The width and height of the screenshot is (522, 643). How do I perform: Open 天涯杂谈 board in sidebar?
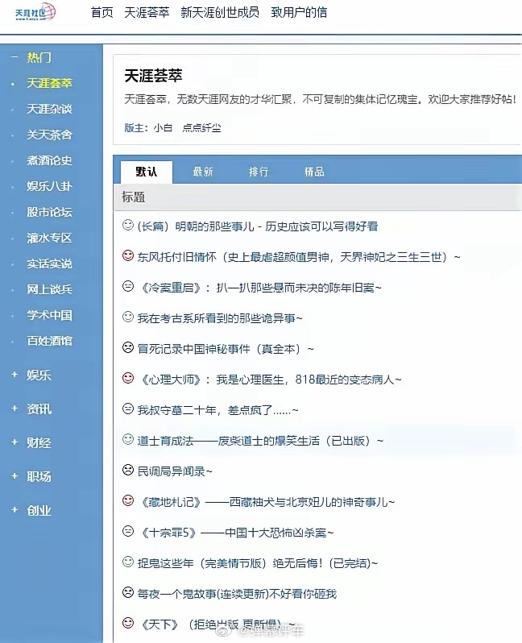pos(50,109)
